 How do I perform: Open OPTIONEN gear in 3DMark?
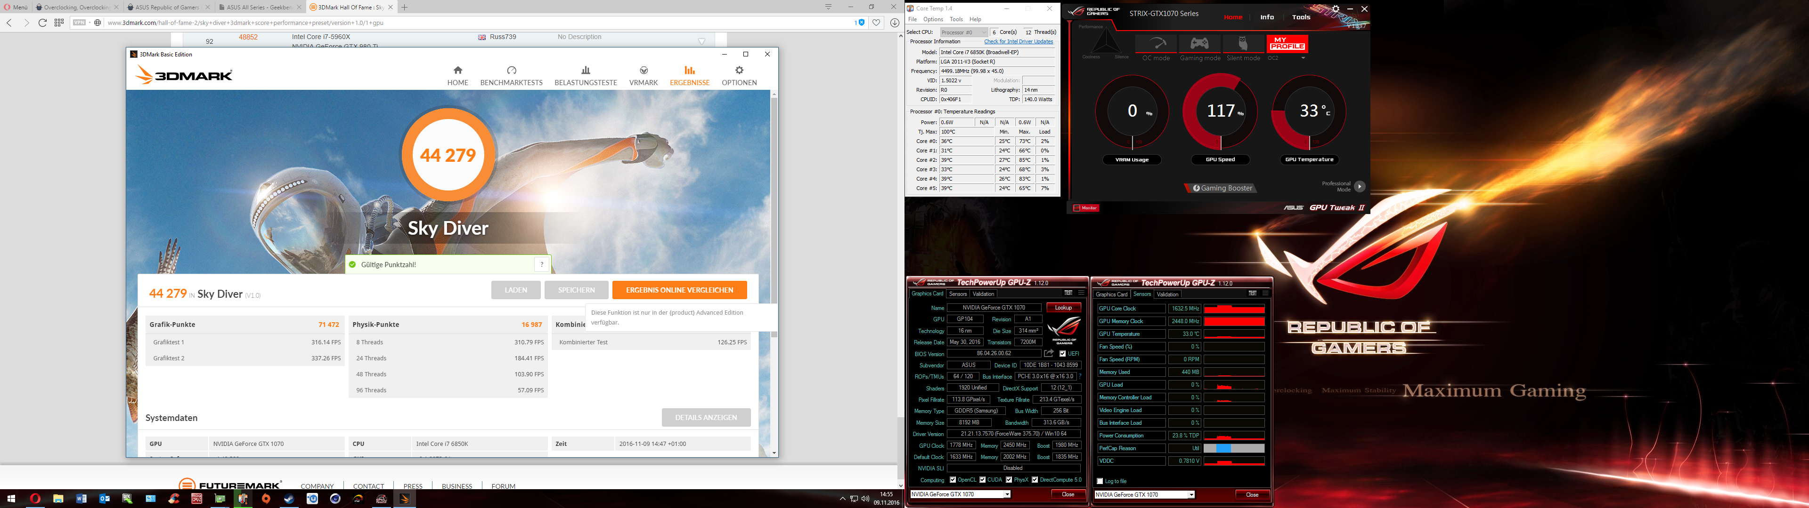coord(739,76)
